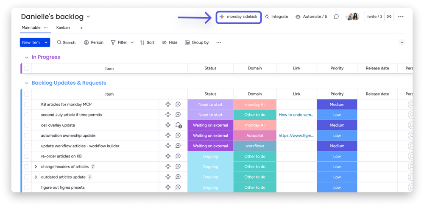Screen dimensions: 424x207
Task: Copy board link via the chain icon
Action: [389, 17]
